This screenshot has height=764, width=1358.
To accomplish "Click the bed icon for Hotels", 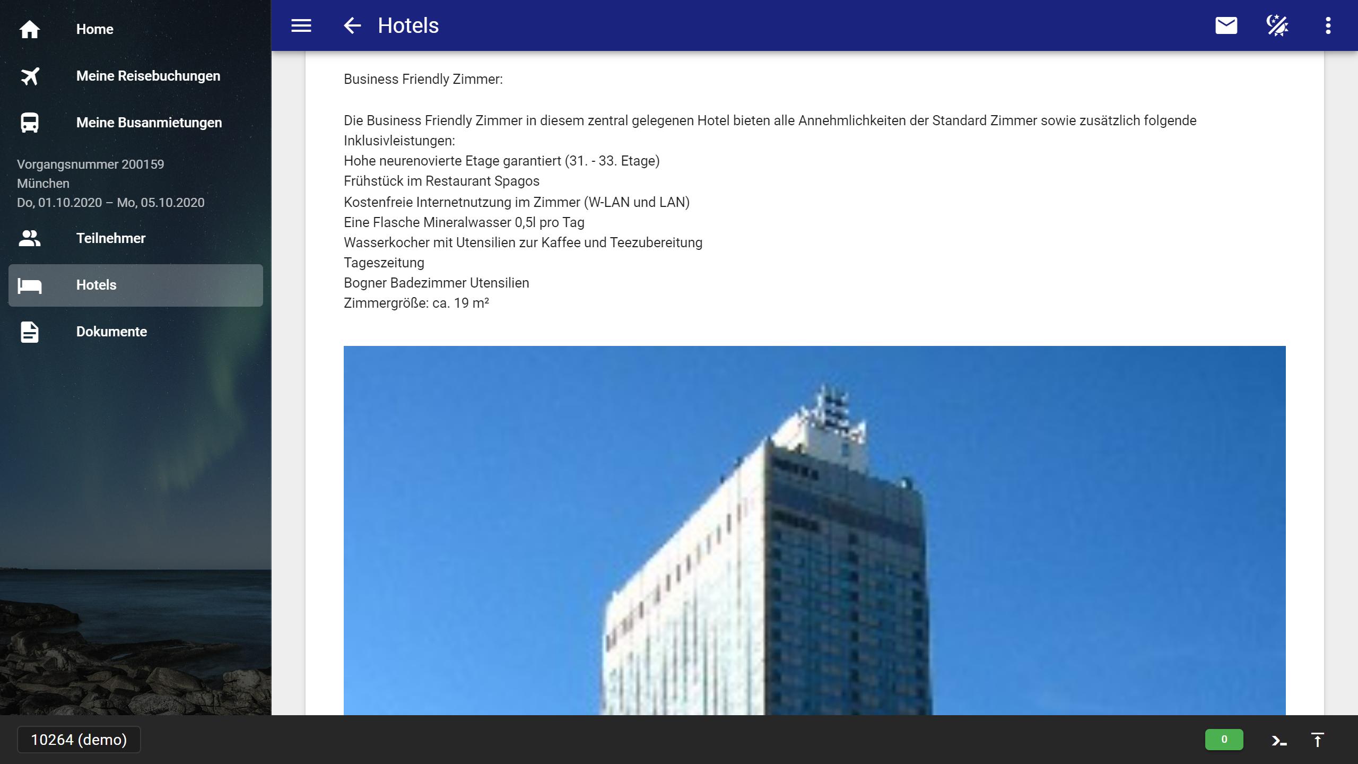I will (x=30, y=285).
